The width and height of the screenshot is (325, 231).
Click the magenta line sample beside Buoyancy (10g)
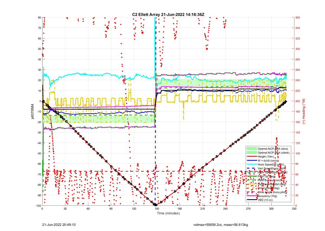point(251,196)
